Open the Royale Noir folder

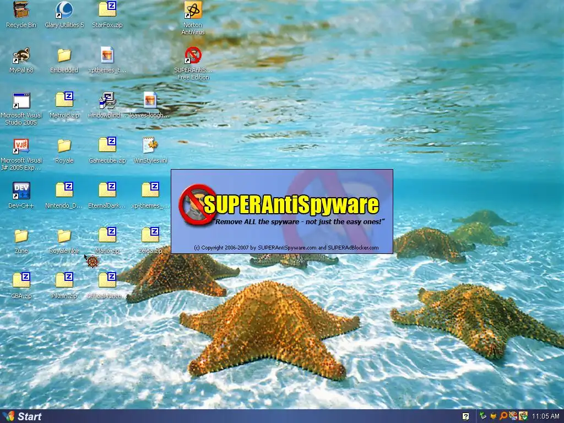click(64, 241)
